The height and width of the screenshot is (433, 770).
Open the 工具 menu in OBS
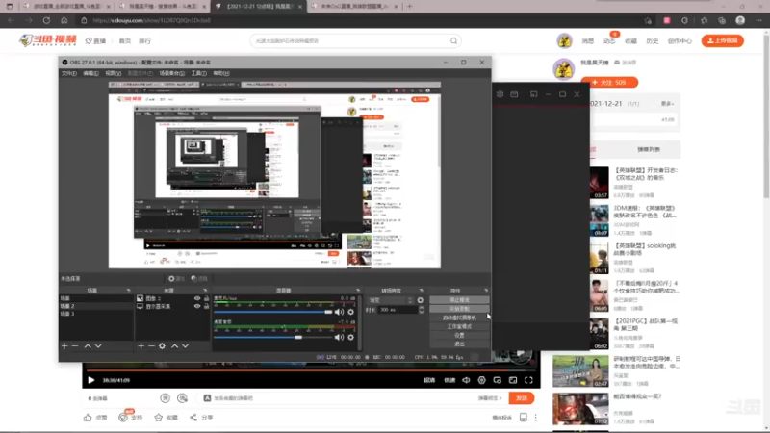tap(198, 73)
